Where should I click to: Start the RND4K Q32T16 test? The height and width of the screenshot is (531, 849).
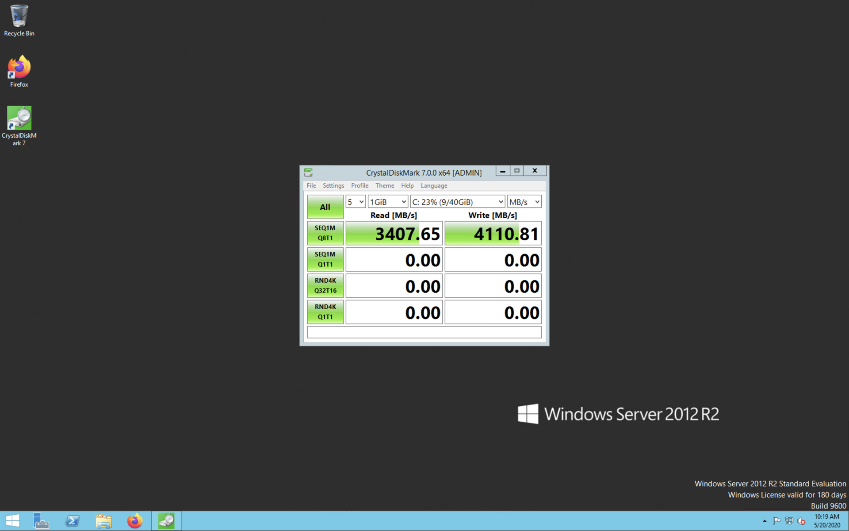point(325,285)
